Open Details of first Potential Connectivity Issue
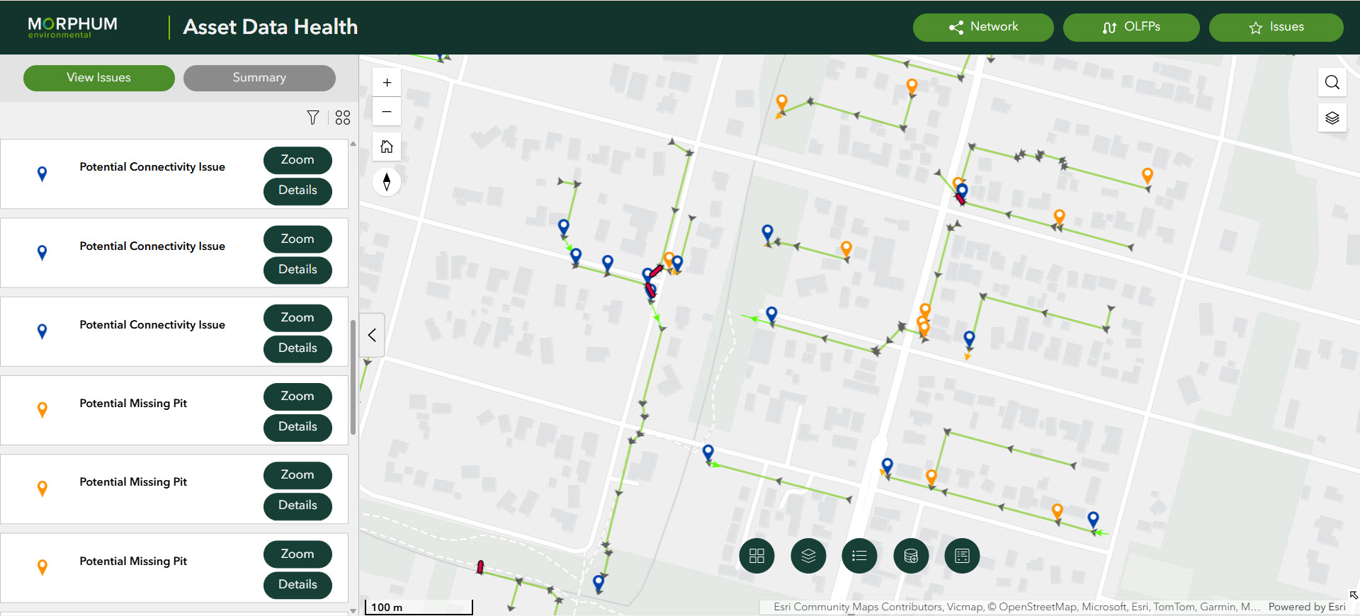The width and height of the screenshot is (1360, 616). 297,190
